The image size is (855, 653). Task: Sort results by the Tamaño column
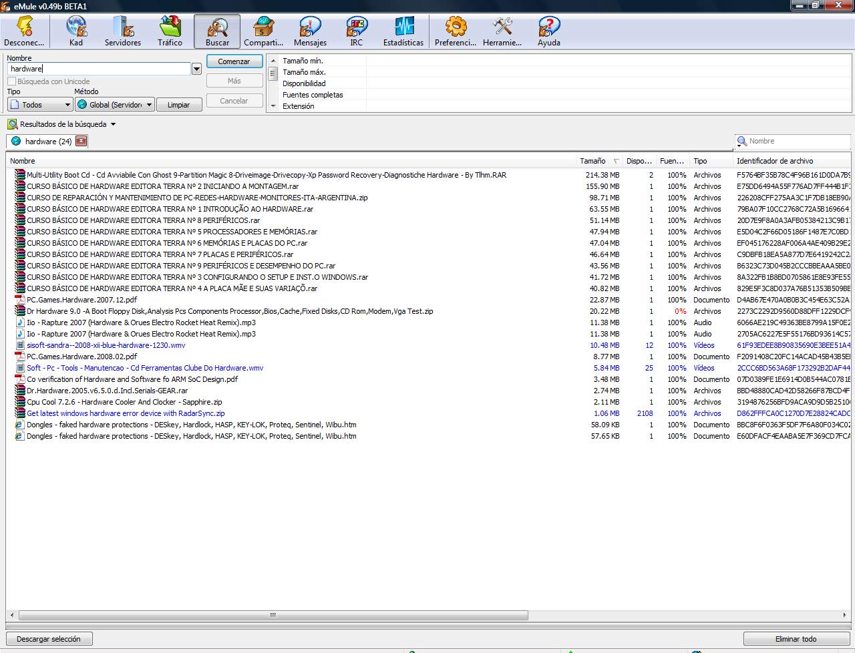[598, 161]
